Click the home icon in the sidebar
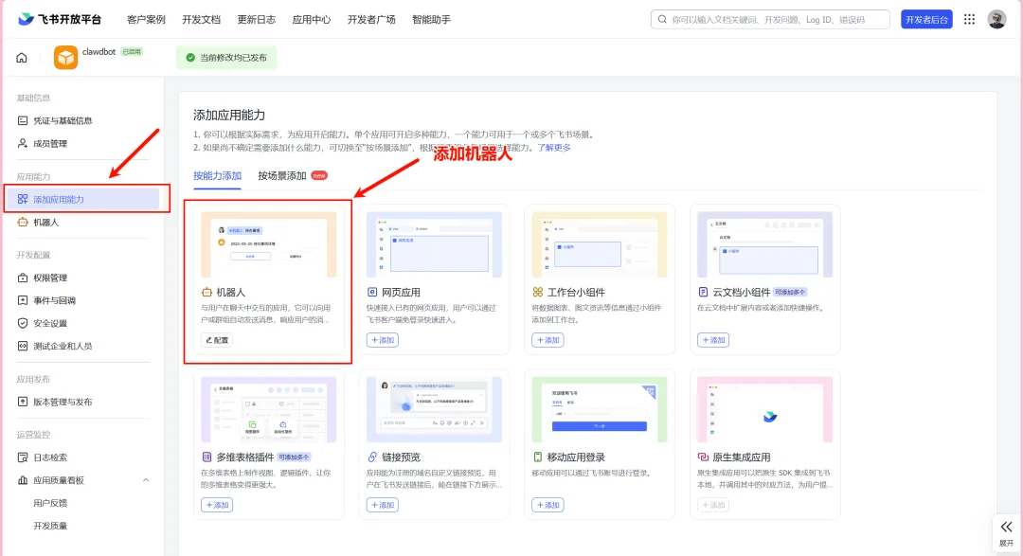Image resolution: width=1023 pixels, height=556 pixels. click(21, 58)
